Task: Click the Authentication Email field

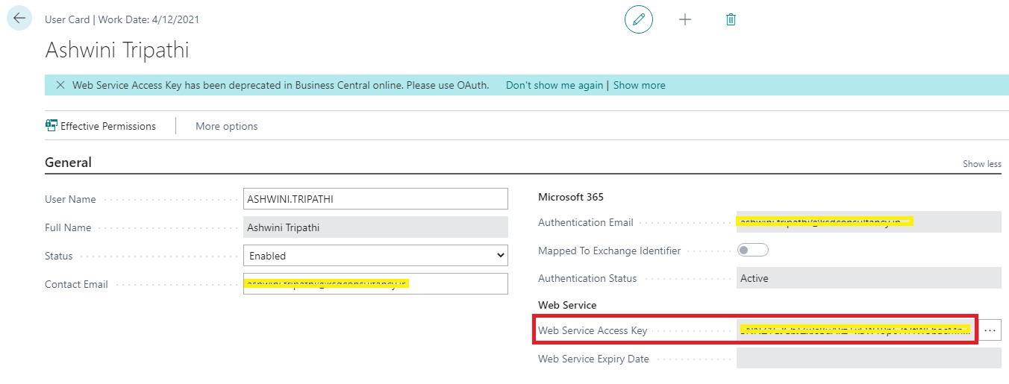Action: pos(867,222)
